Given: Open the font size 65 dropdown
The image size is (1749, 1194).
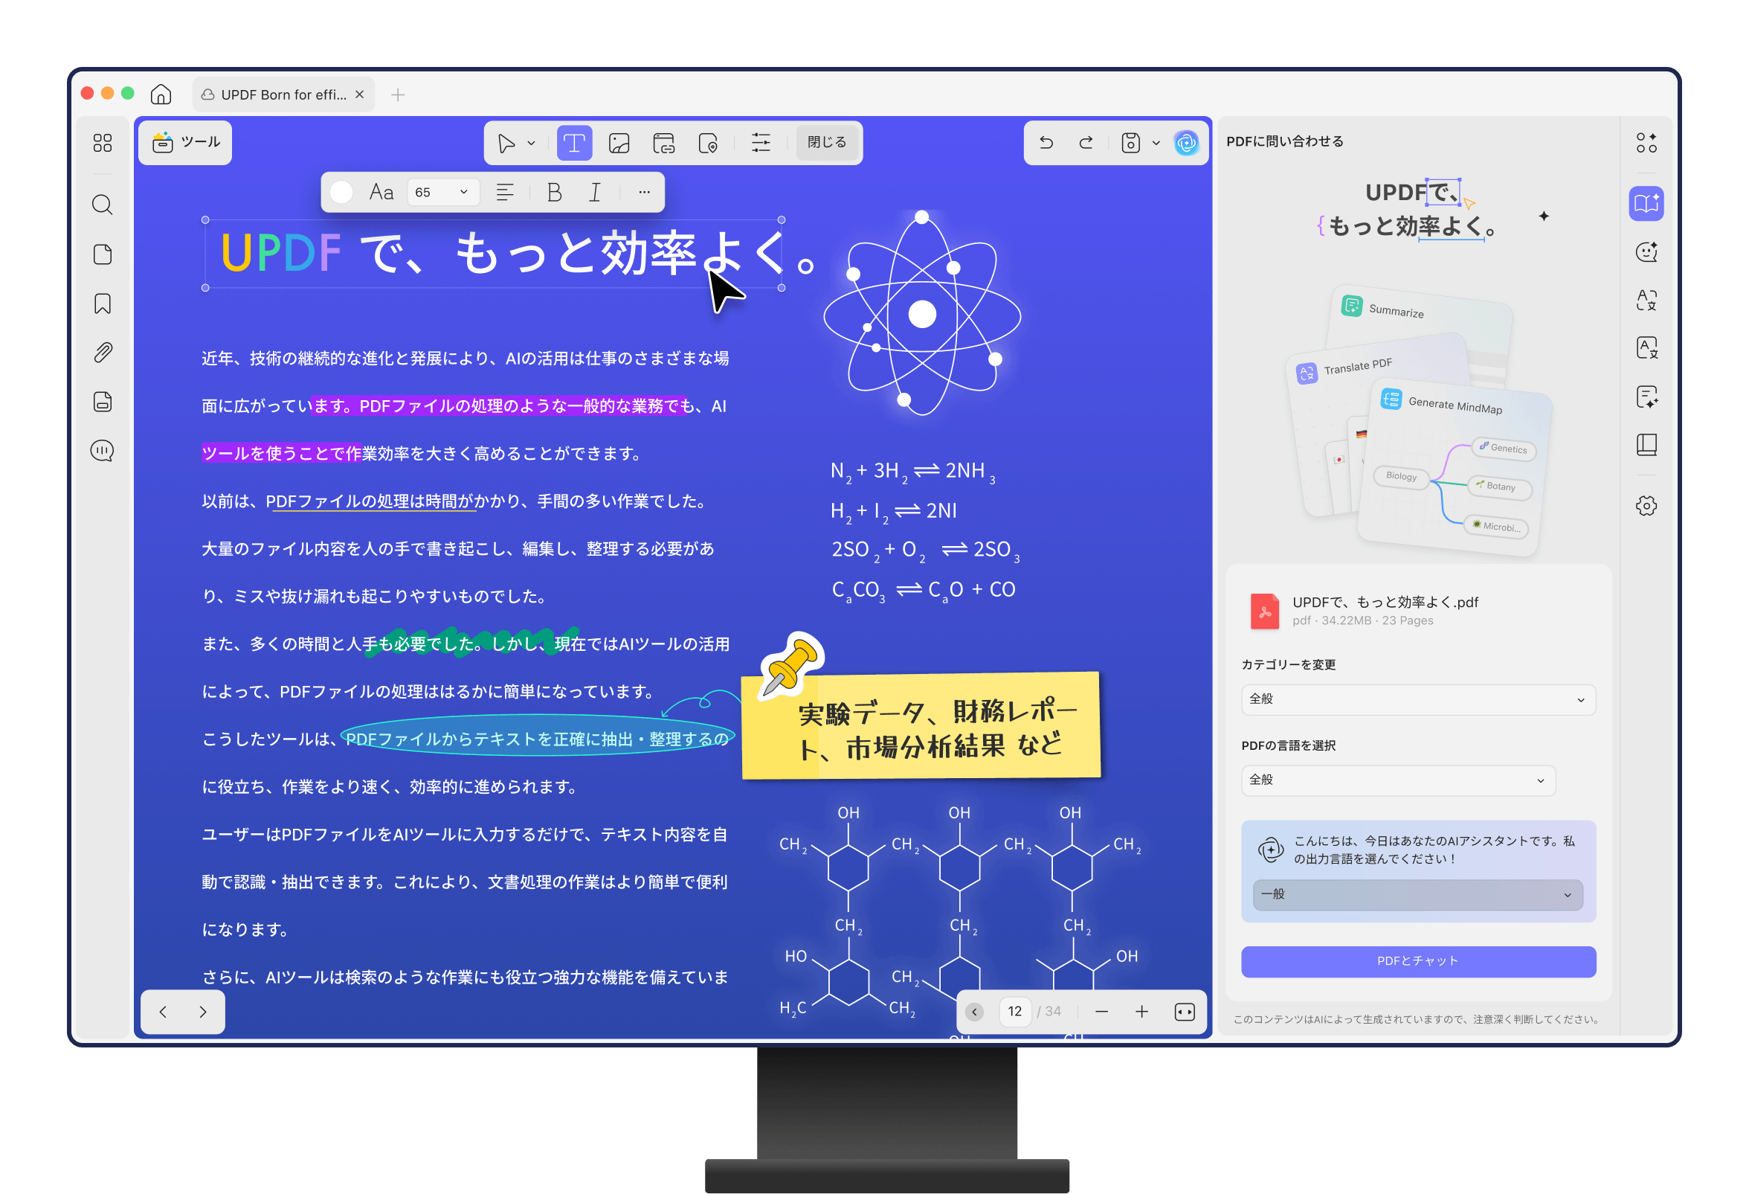Looking at the screenshot, I should click(442, 193).
